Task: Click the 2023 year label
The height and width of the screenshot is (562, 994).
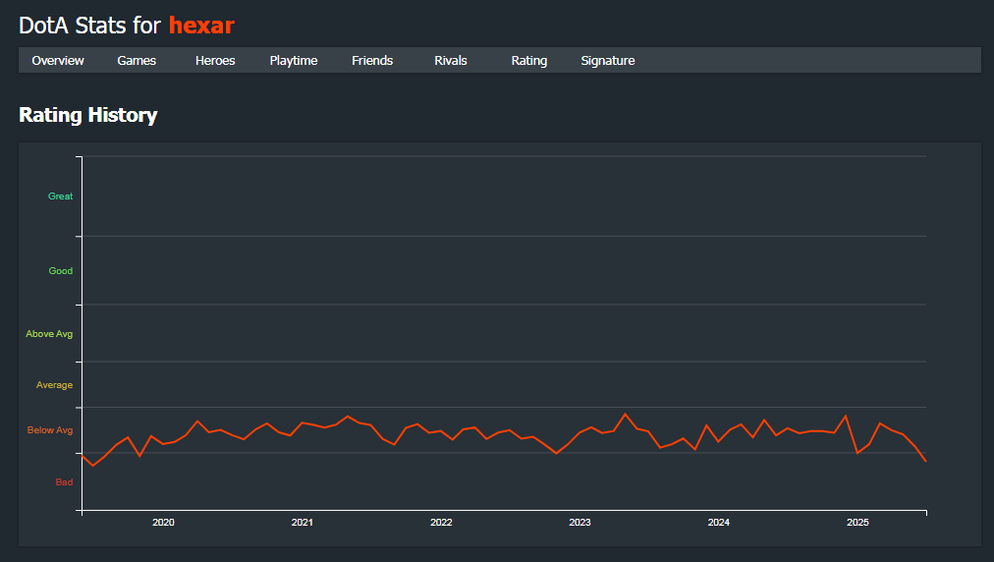Action: (580, 522)
